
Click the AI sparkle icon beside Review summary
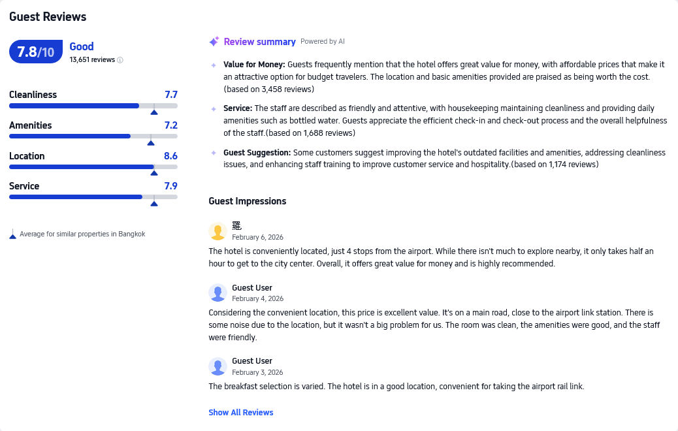tap(214, 42)
